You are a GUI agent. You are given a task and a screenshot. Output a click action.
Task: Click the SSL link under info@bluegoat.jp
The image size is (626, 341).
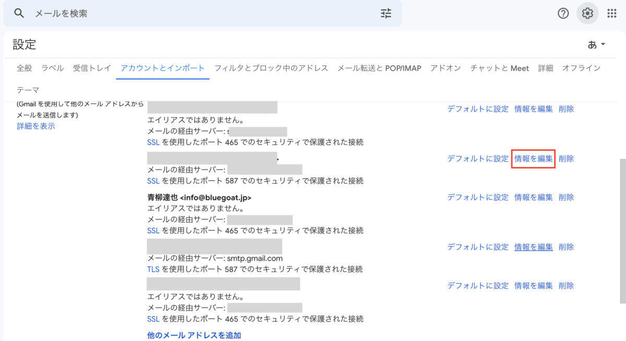[x=153, y=230]
